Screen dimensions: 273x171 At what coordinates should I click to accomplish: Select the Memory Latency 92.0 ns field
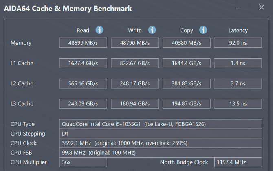coord(238,43)
